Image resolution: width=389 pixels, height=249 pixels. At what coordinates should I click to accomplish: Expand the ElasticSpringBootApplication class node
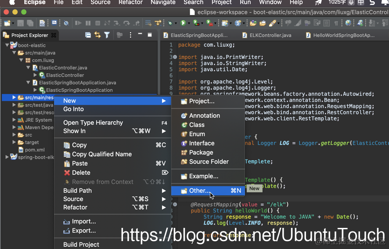tap(35, 90)
